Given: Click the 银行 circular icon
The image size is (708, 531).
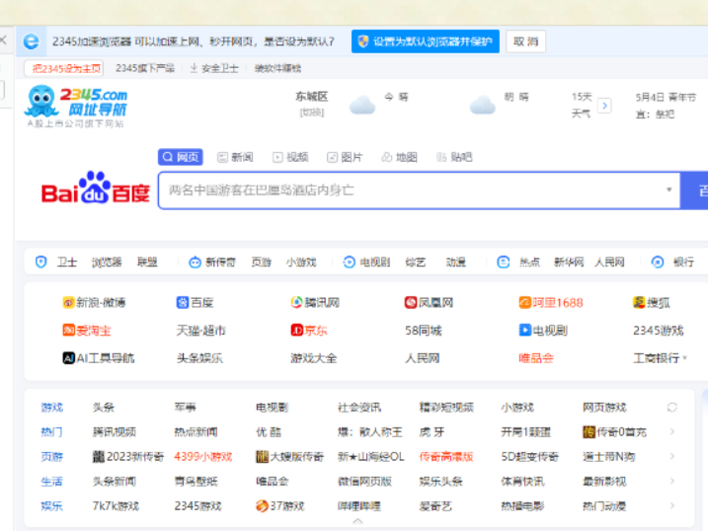Looking at the screenshot, I should [x=658, y=263].
